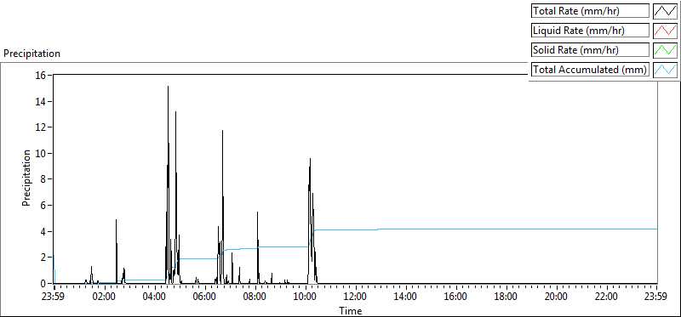Click the Time x-axis label
This screenshot has height=317, width=681.
pyautogui.click(x=351, y=310)
